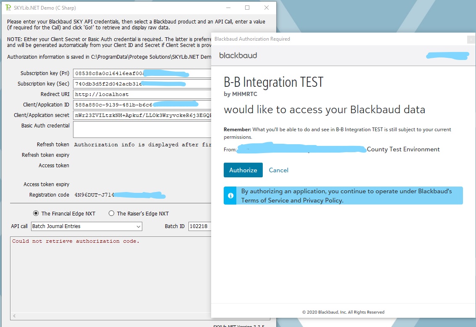Click the 'Refresh token' label
476x327 pixels.
tap(53, 145)
